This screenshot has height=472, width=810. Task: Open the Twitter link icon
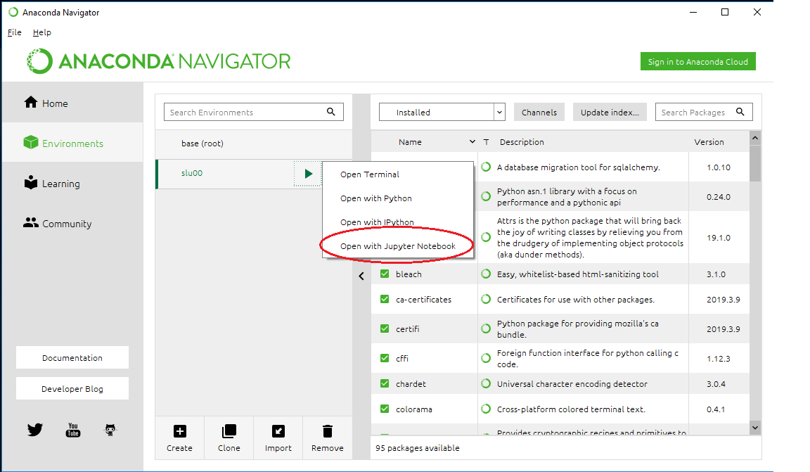pos(35,430)
